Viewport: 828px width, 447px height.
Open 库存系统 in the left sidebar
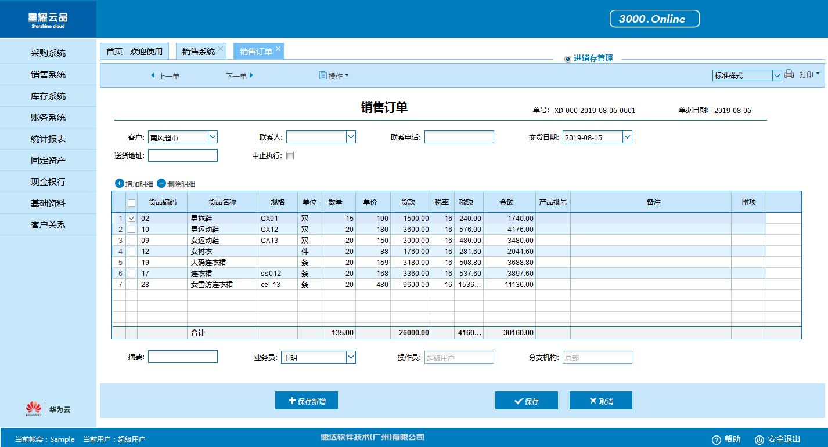(x=48, y=96)
